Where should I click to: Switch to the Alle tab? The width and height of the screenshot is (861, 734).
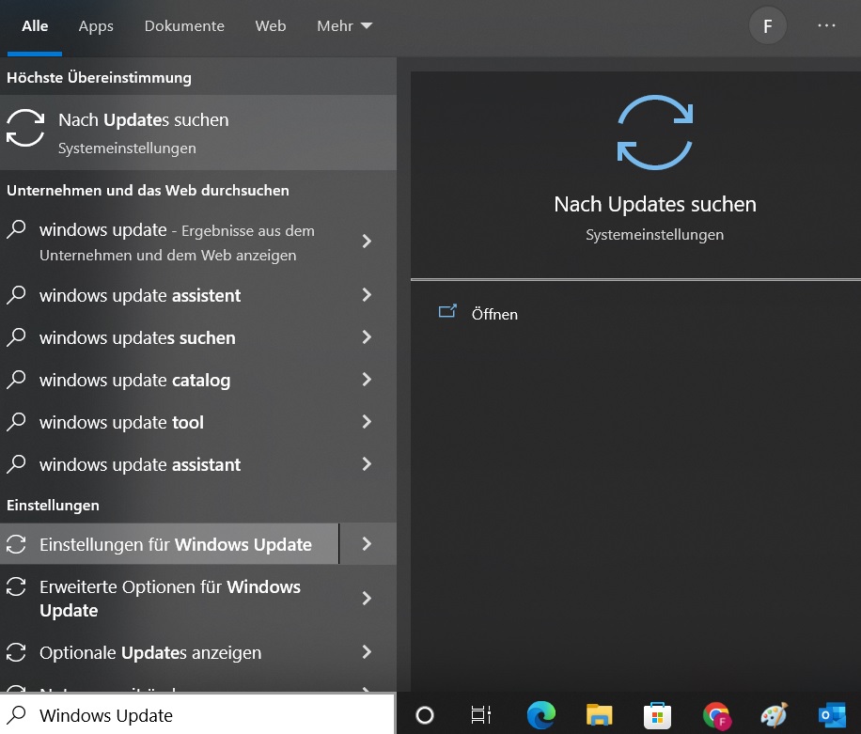pyautogui.click(x=35, y=25)
